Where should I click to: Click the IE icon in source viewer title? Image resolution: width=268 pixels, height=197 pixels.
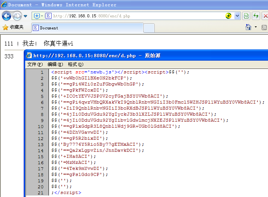coord(29,55)
